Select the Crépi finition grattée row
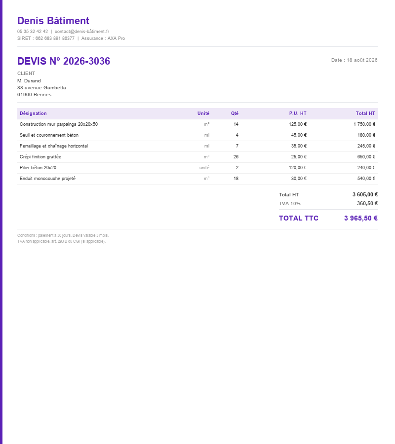Viewport: 395px width, 444px height. point(197,157)
